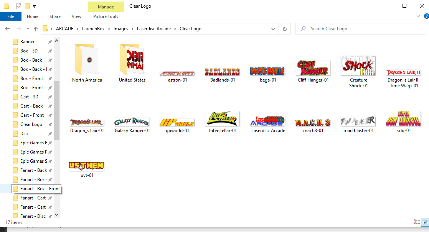
Task: Open the Picture Tools tab
Action: [106, 16]
